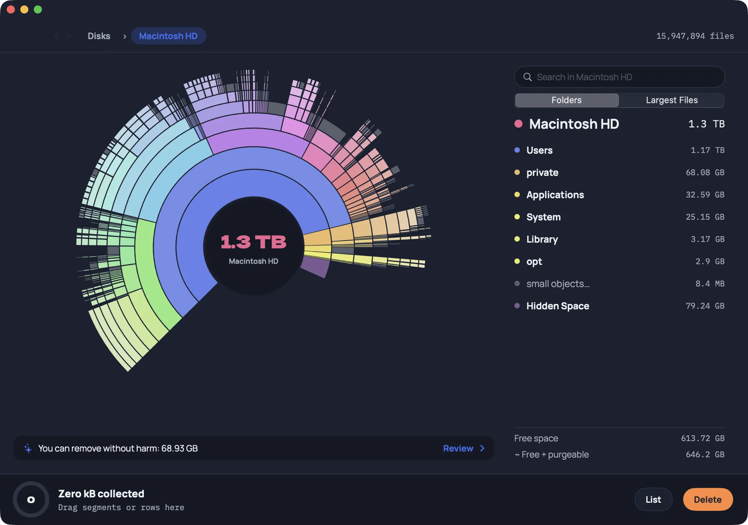The width and height of the screenshot is (748, 525).
Task: Click the Zero kB collected label
Action: point(101,494)
